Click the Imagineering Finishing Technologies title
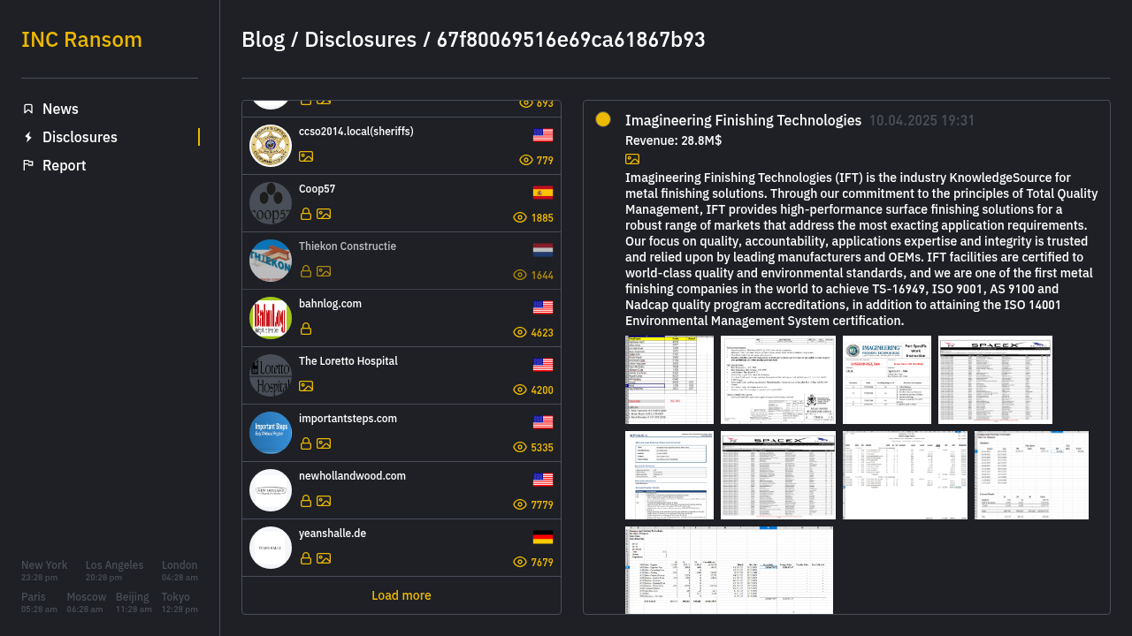Image resolution: width=1132 pixels, height=636 pixels. point(743,120)
